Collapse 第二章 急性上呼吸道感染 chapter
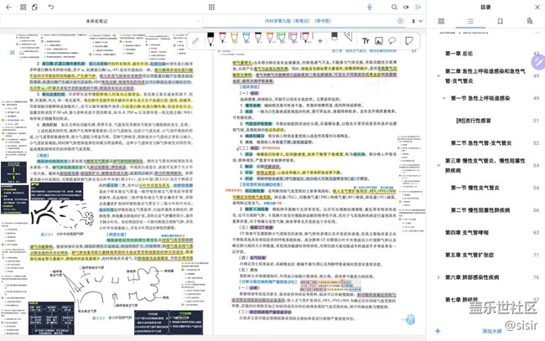Screen dimensions: 545x341 click(x=439, y=76)
